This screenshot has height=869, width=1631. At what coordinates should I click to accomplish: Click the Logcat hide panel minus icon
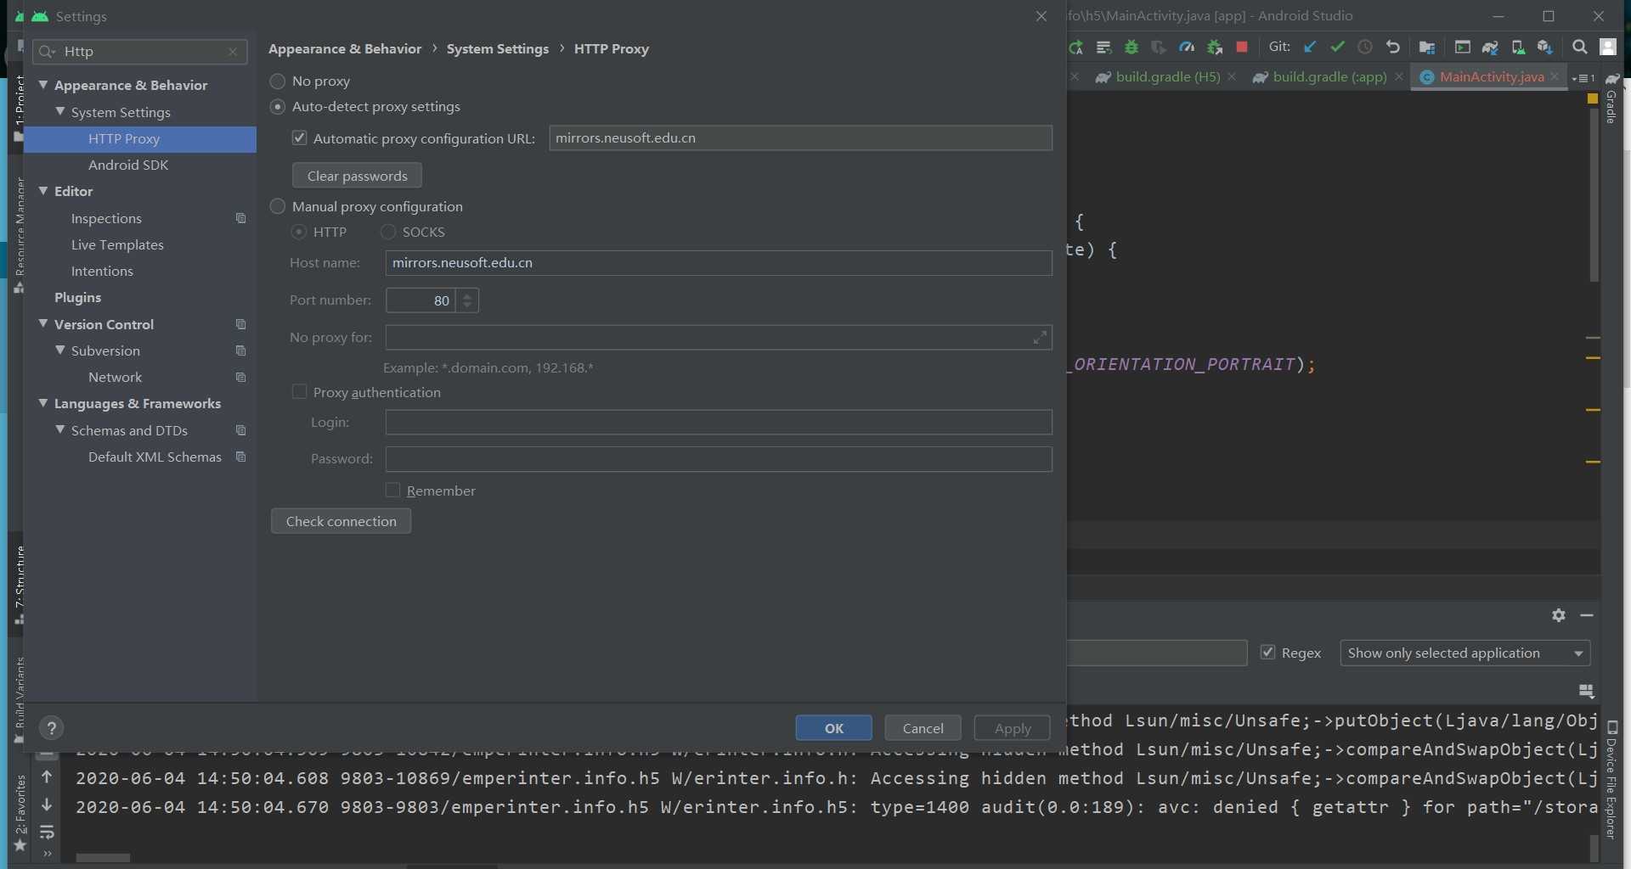(1587, 615)
